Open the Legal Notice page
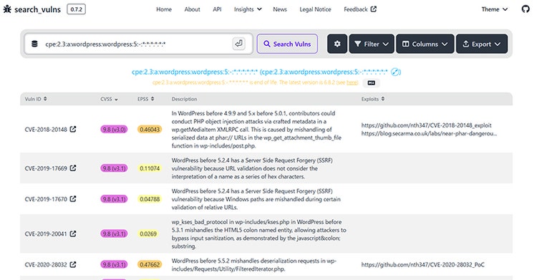This screenshot has width=537, height=280. coord(315,9)
